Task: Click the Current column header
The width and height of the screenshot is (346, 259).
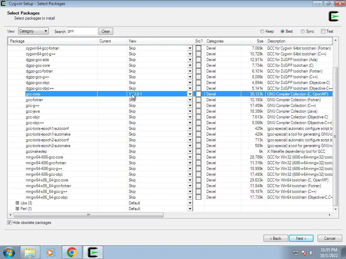Action: (112, 41)
